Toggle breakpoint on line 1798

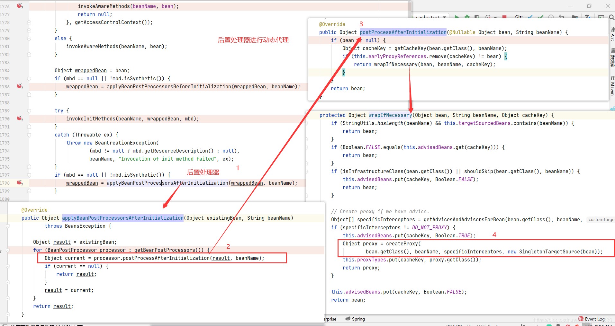click(20, 182)
